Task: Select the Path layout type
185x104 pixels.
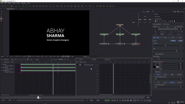Action: tap(179, 38)
